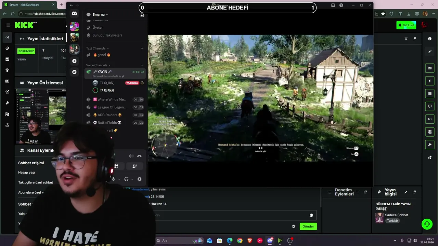Open Sunucu Takviyeleri server boosts

click(116, 35)
